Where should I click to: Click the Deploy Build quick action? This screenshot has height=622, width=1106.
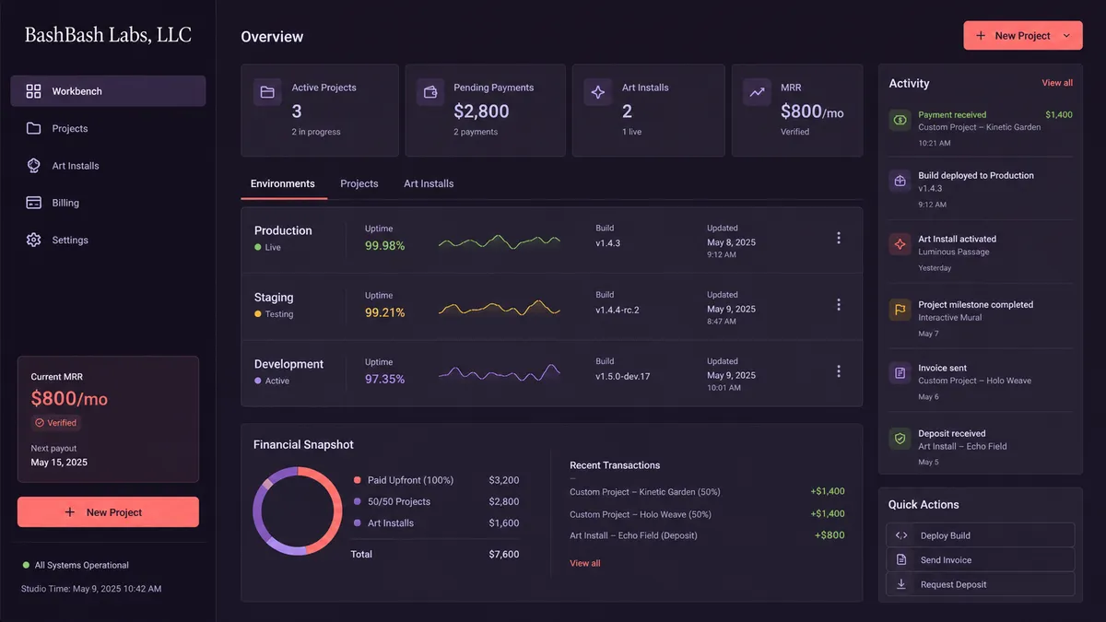[x=981, y=535]
